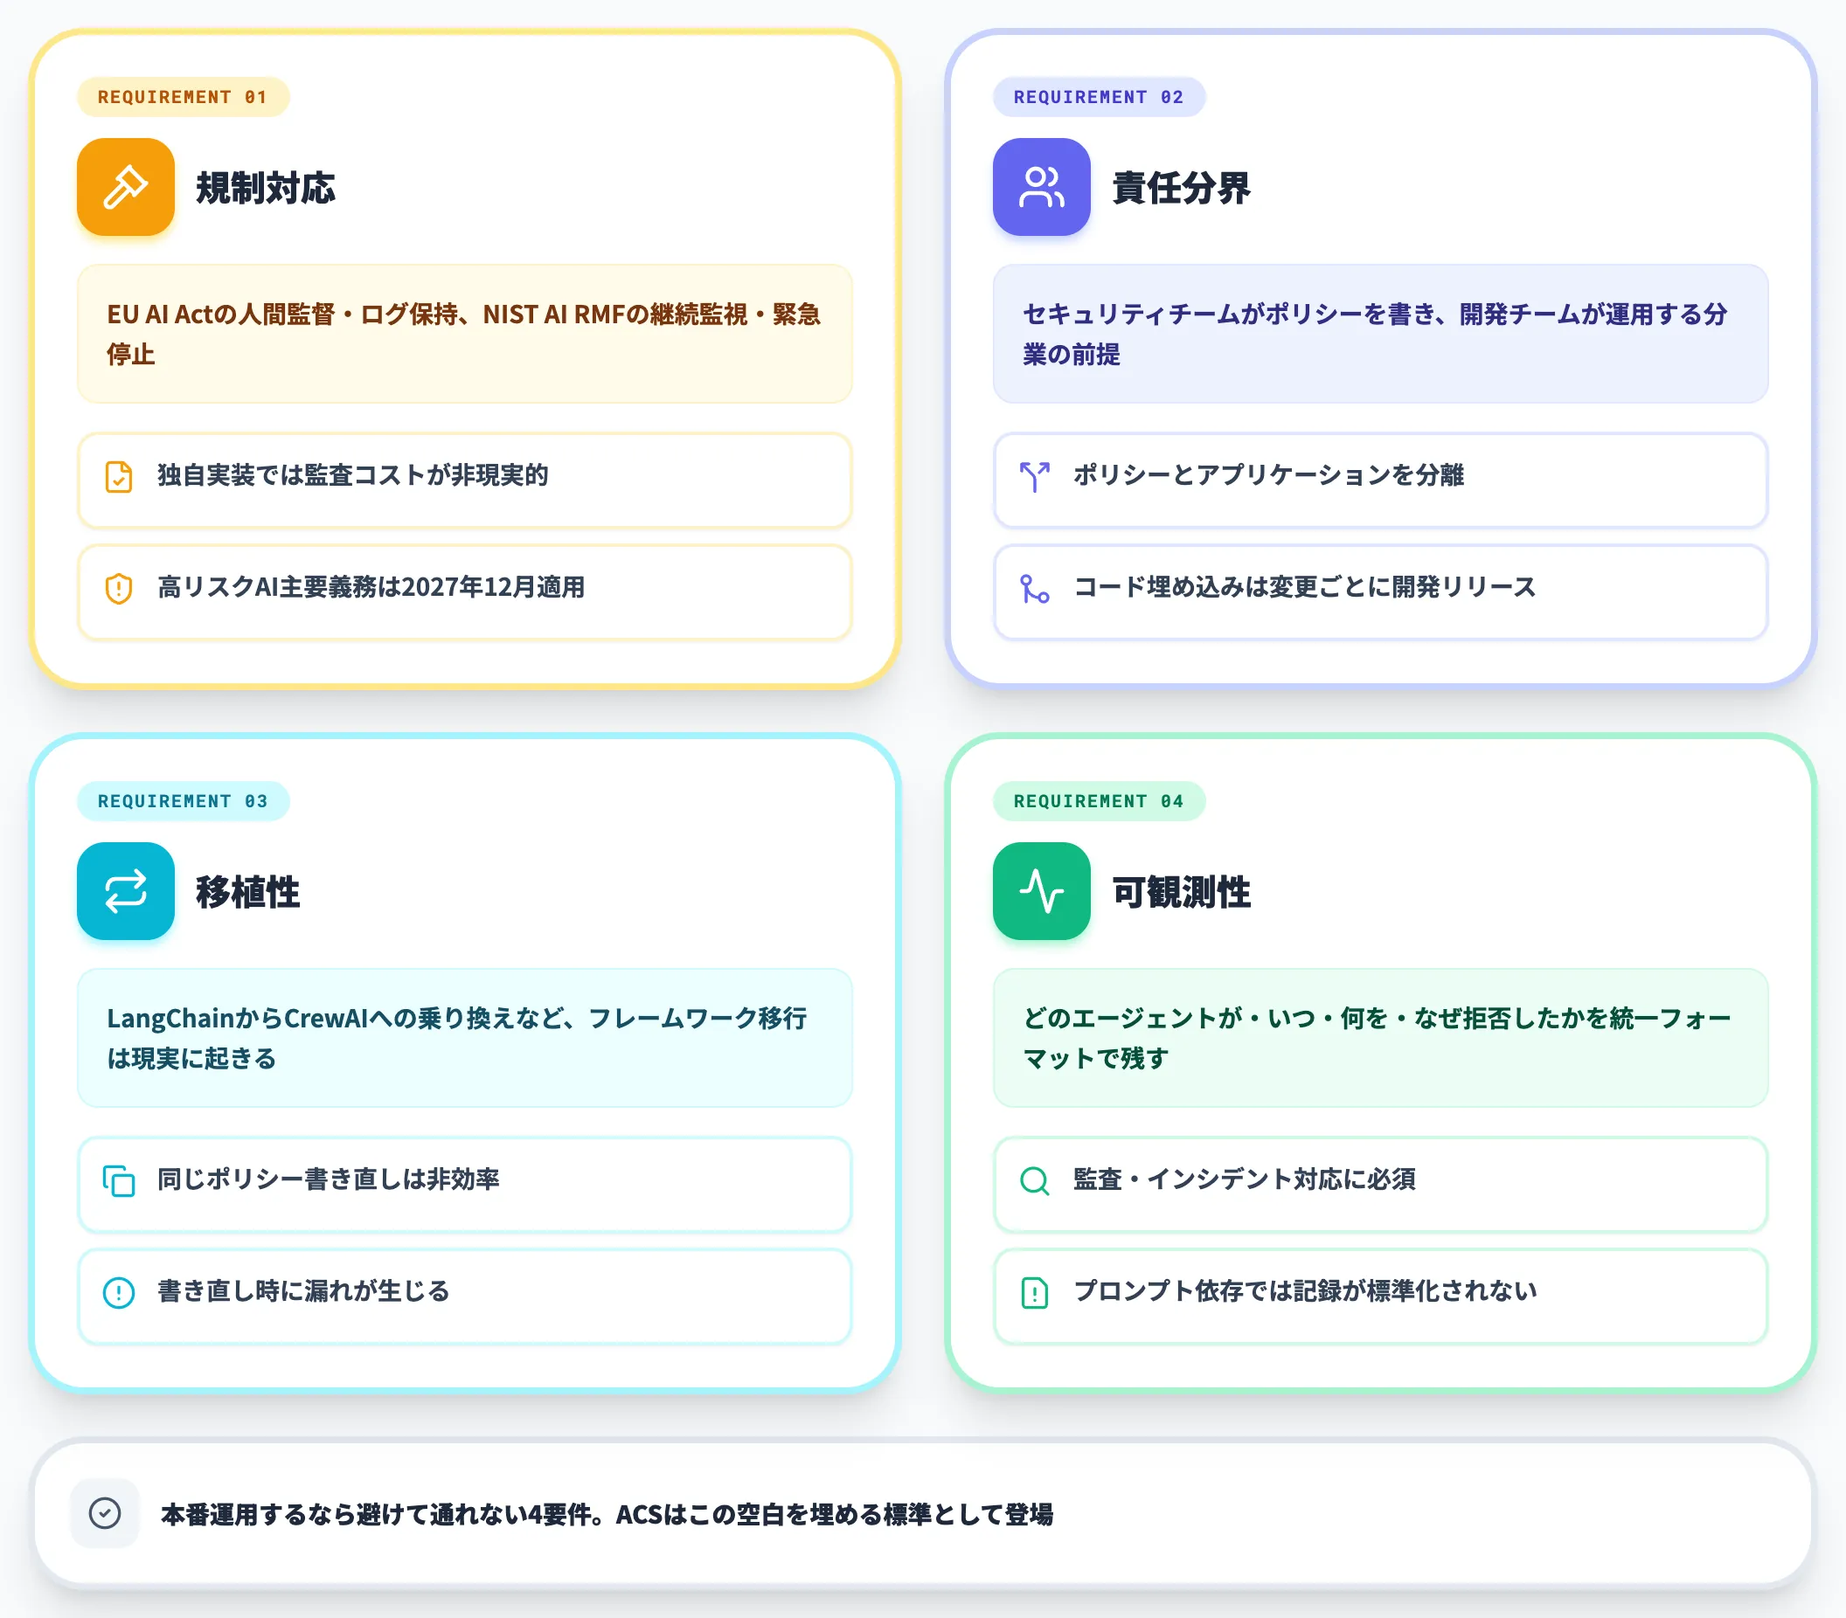Select the row コード埋め込みは変更ごとに開発リリース
Screen dimensions: 1846x1618
point(1381,592)
